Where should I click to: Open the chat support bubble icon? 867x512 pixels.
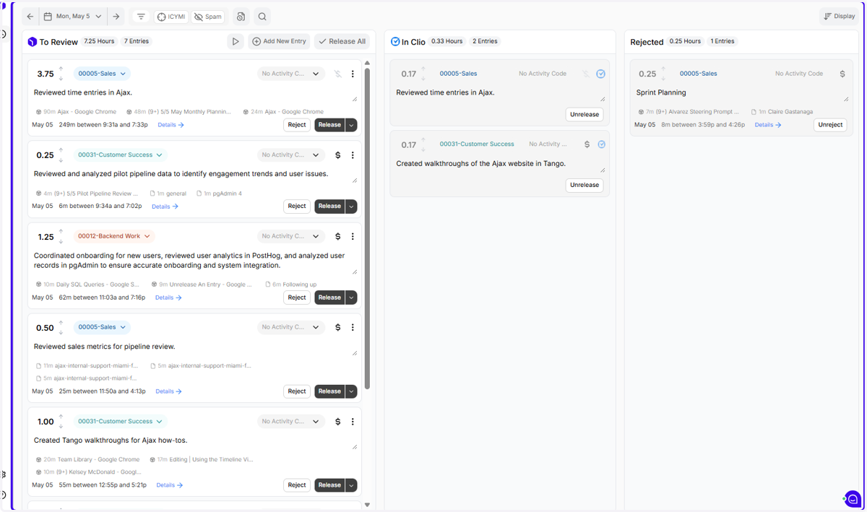click(853, 498)
